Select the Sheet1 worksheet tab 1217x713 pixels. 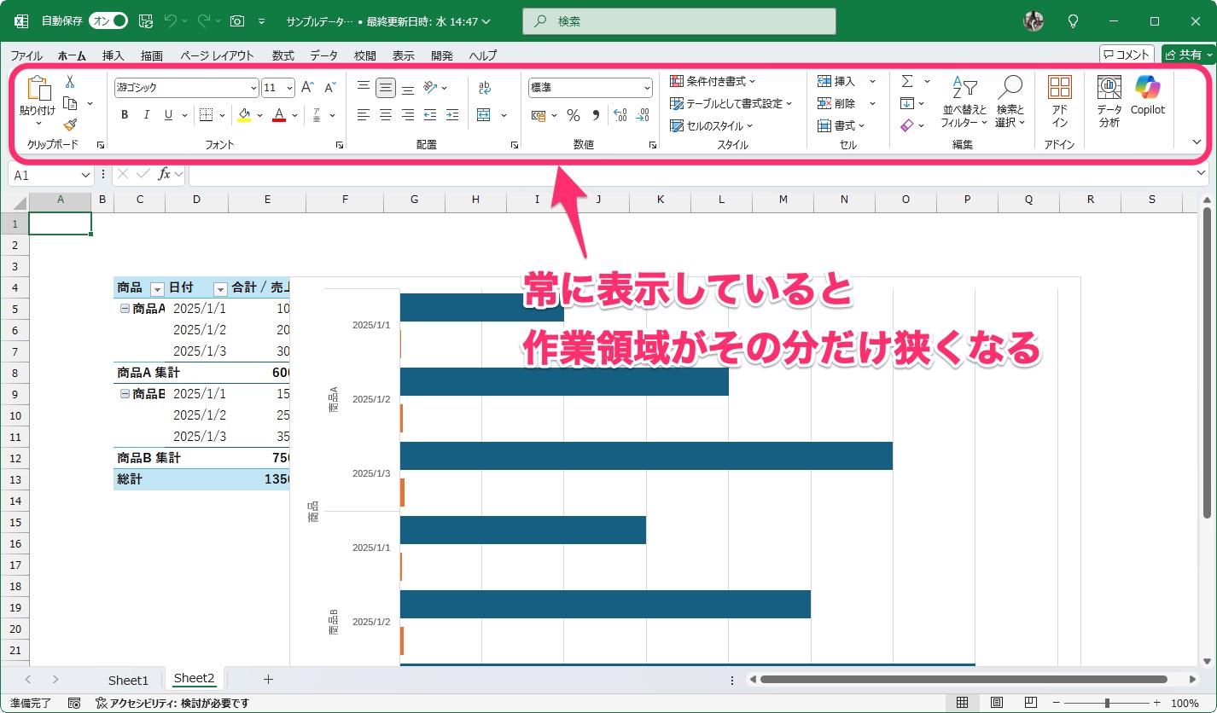(x=128, y=680)
